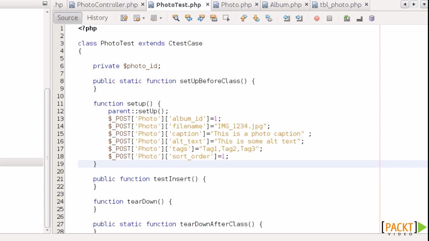Click 'tearDownAfterClass()' function name
This screenshot has height=241, width=429.
point(217,224)
